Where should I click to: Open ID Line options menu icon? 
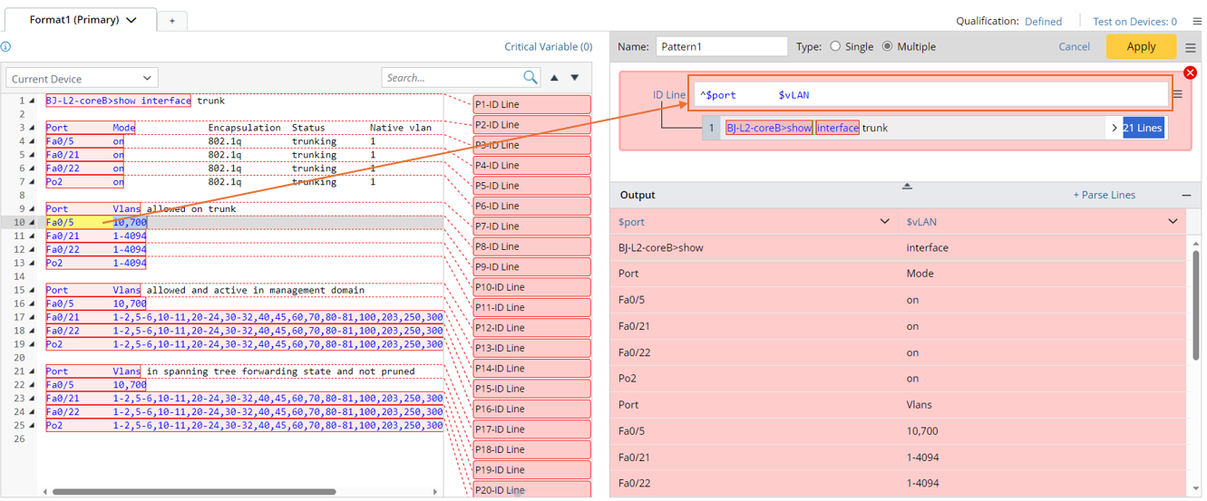tap(1178, 94)
